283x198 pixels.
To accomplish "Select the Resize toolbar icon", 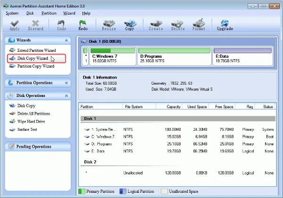I will point(109,24).
